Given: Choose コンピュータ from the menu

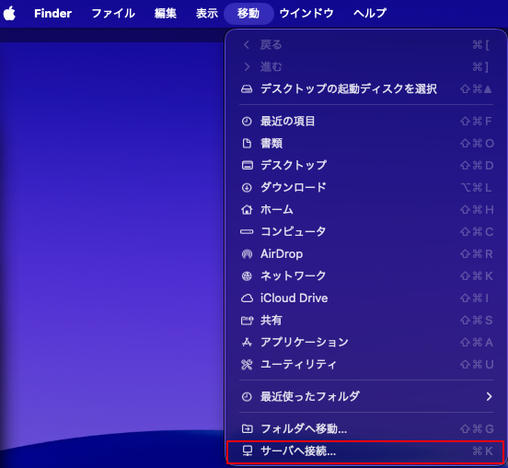Looking at the screenshot, I should coord(366,231).
